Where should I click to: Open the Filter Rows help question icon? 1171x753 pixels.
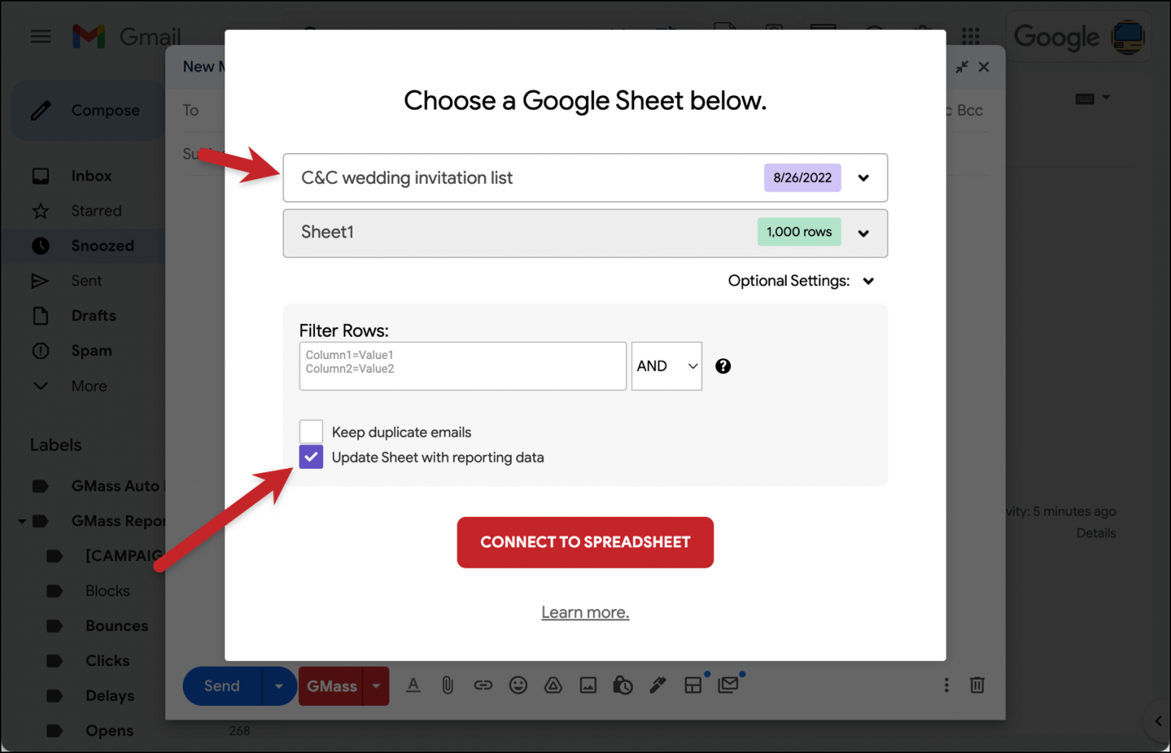[723, 367]
